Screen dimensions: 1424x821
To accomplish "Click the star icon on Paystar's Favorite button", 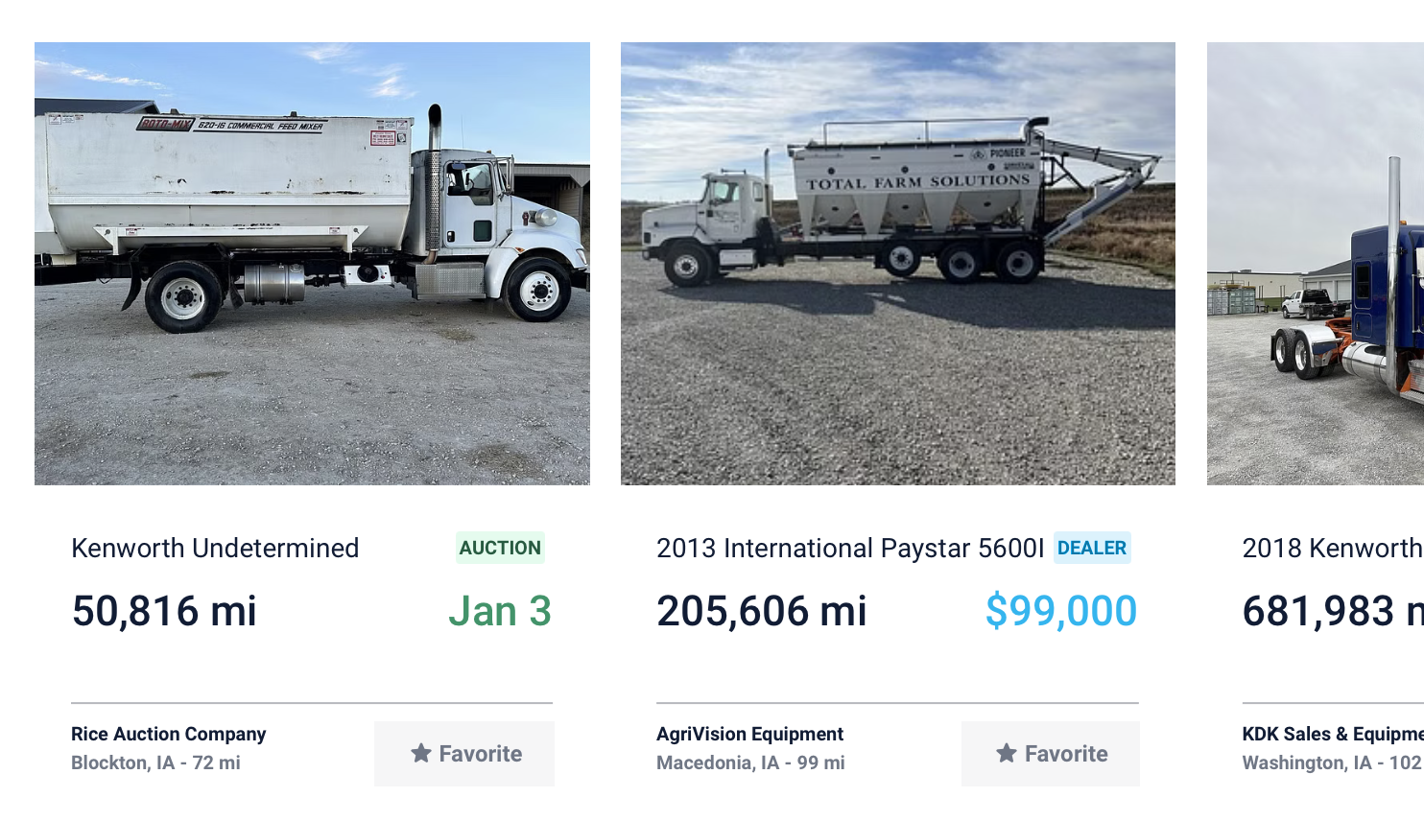I will coord(1006,754).
